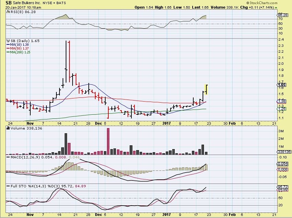The height and width of the screenshot is (218, 292).
Task: Click the 1.65 last price tag on right axis
Action: pyautogui.click(x=282, y=85)
